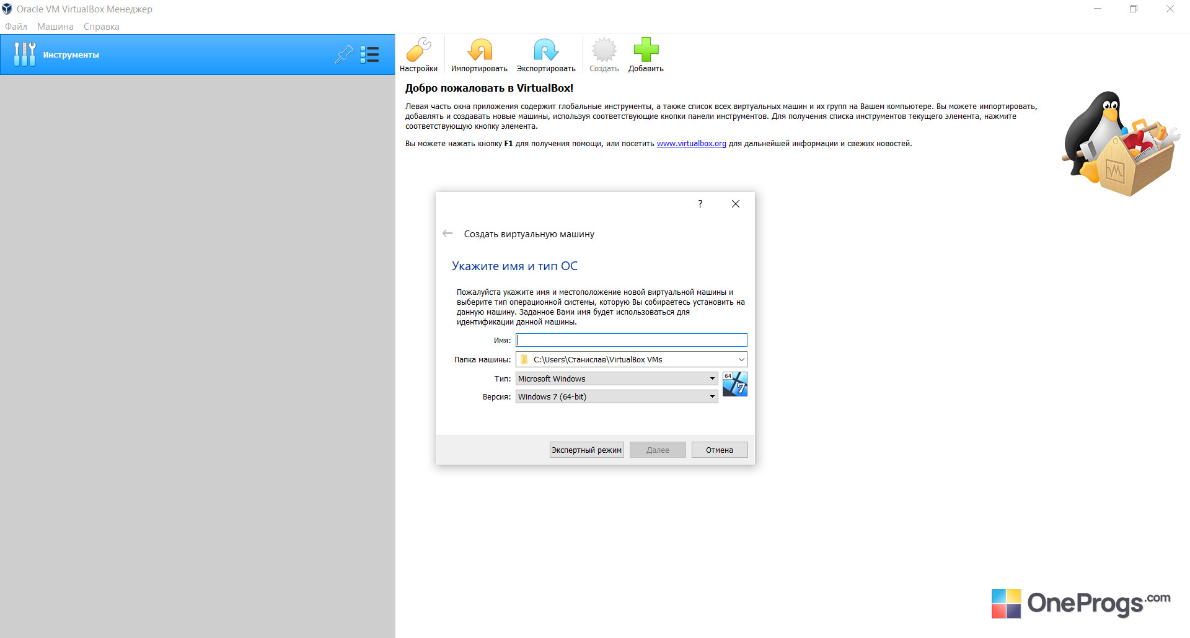The image size is (1190, 638).
Task: Click the back arrow in the wizard dialog
Action: tap(447, 234)
